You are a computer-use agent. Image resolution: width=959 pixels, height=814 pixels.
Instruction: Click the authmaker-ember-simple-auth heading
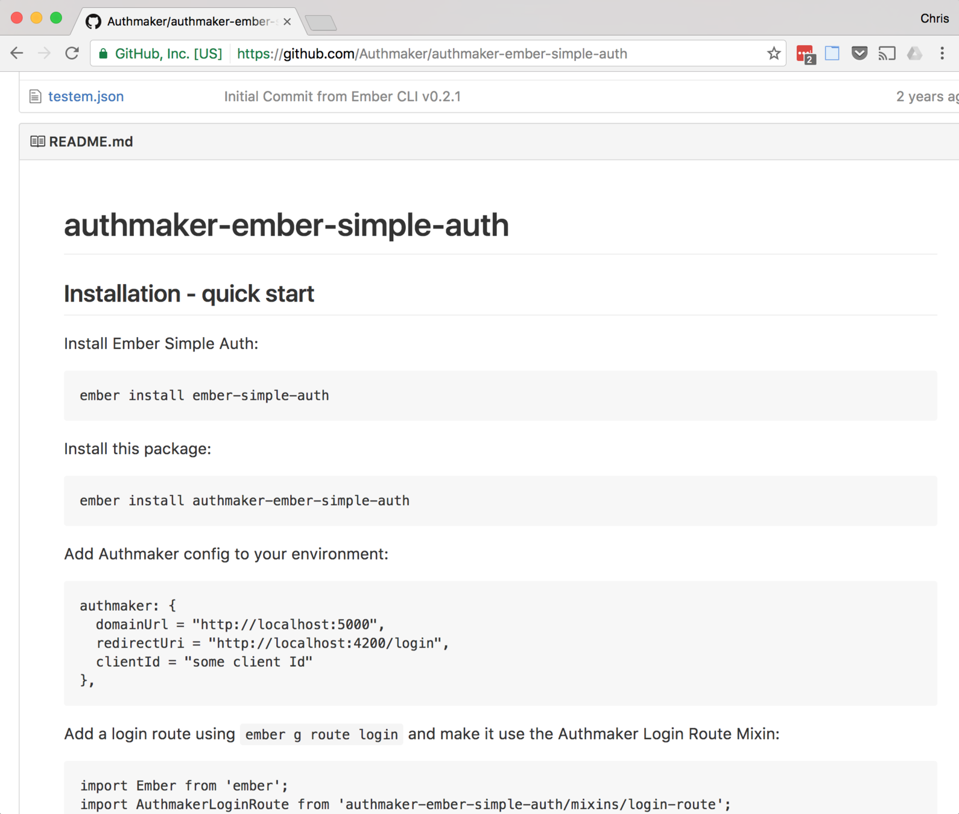286,225
